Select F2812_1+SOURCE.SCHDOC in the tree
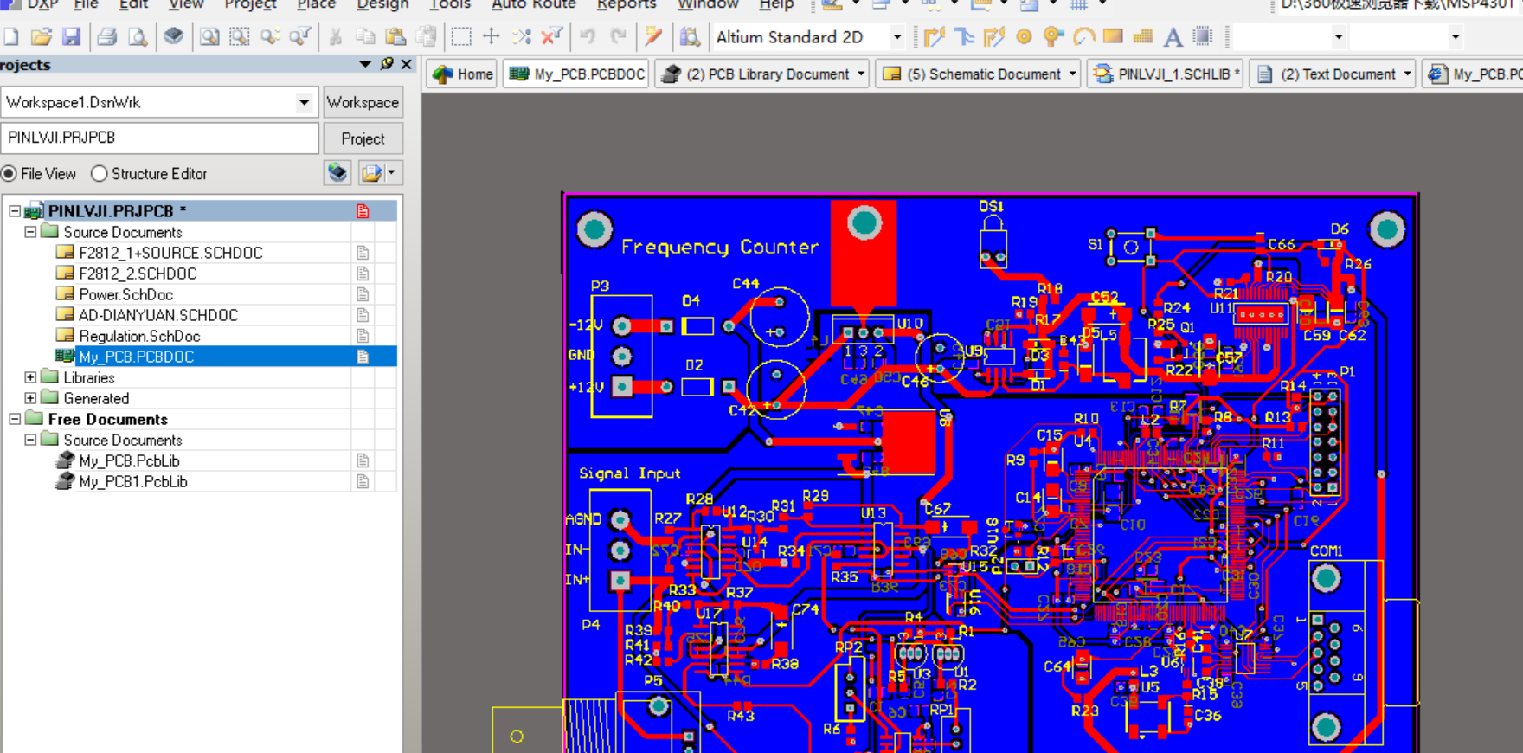Image resolution: width=1523 pixels, height=753 pixels. click(x=170, y=253)
